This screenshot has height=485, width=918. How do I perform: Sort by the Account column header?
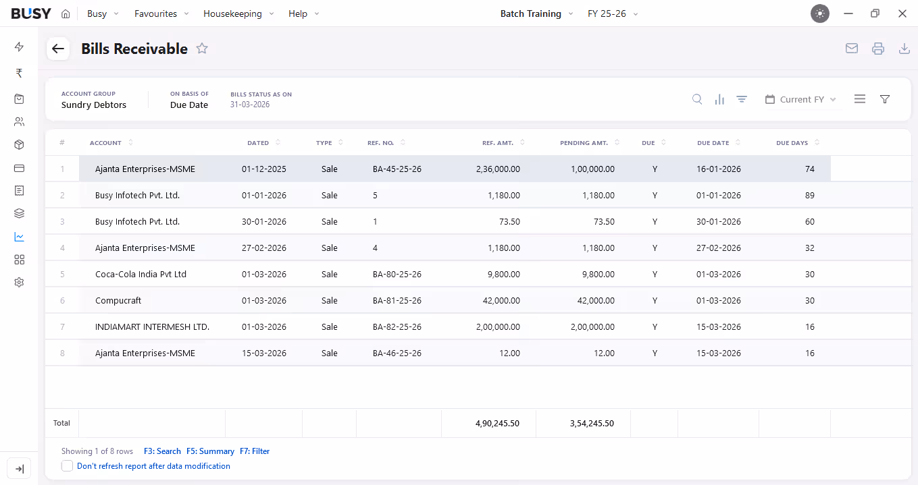(x=111, y=143)
